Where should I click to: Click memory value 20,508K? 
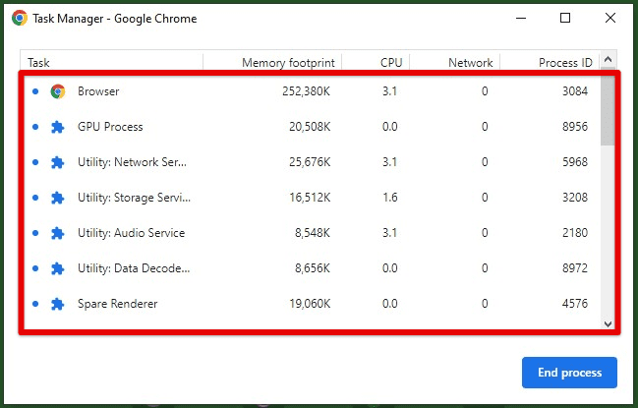pos(310,127)
